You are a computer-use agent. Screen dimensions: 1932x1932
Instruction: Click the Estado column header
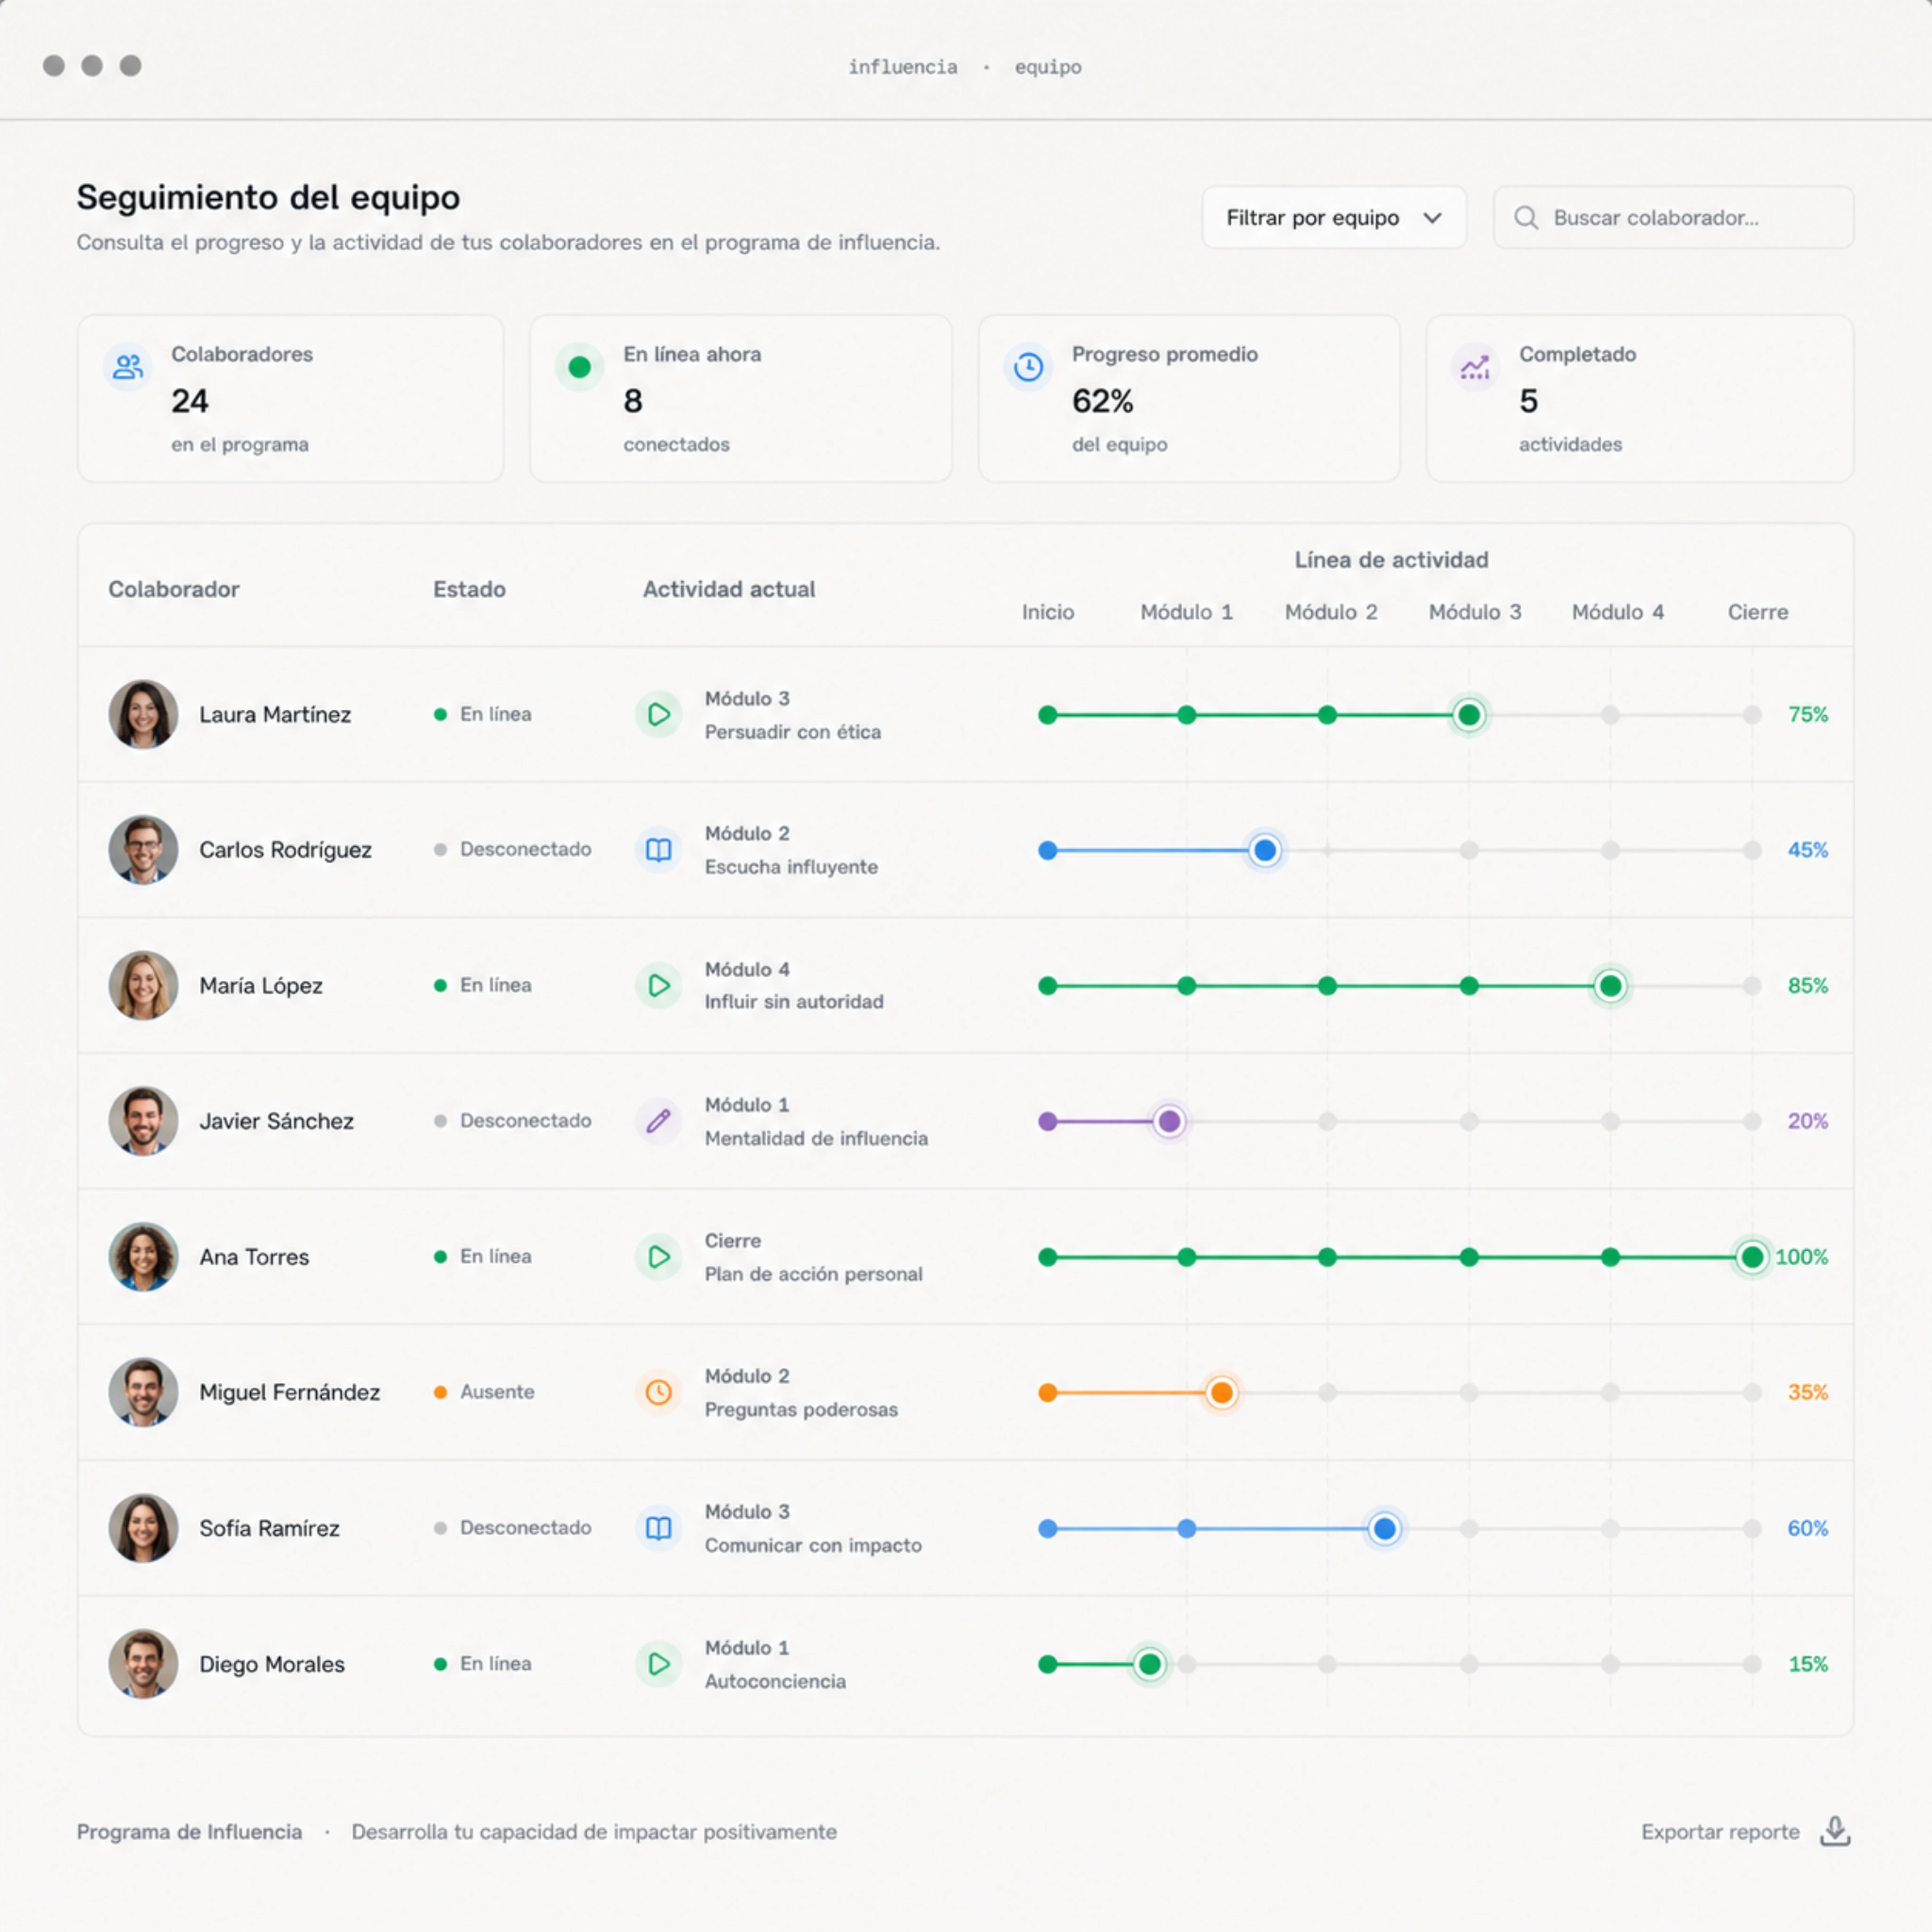pos(469,589)
